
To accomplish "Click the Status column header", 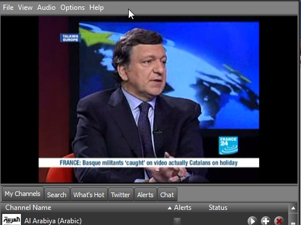I will (x=218, y=208).
